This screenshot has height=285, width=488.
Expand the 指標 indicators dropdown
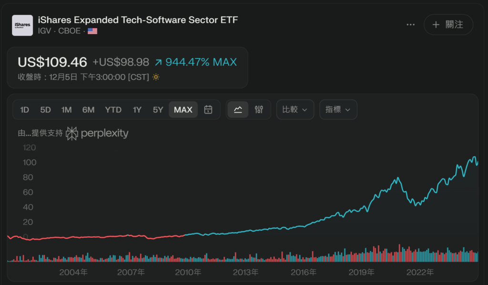(338, 110)
